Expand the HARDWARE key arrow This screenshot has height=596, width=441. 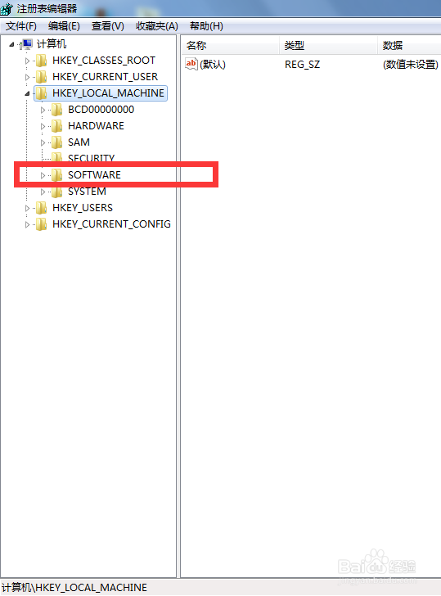[43, 126]
